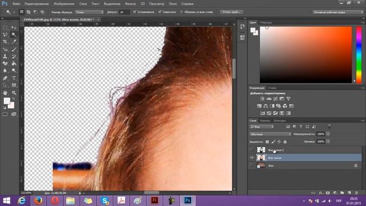Open the tool preset picker arrow
This screenshot has width=366, height=206.
click(x=14, y=12)
